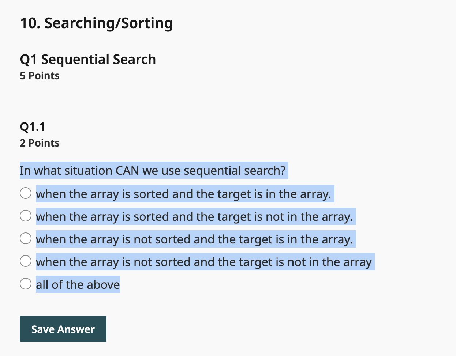Click the third answer option's highlighted text
The image size is (456, 356).
(195, 239)
